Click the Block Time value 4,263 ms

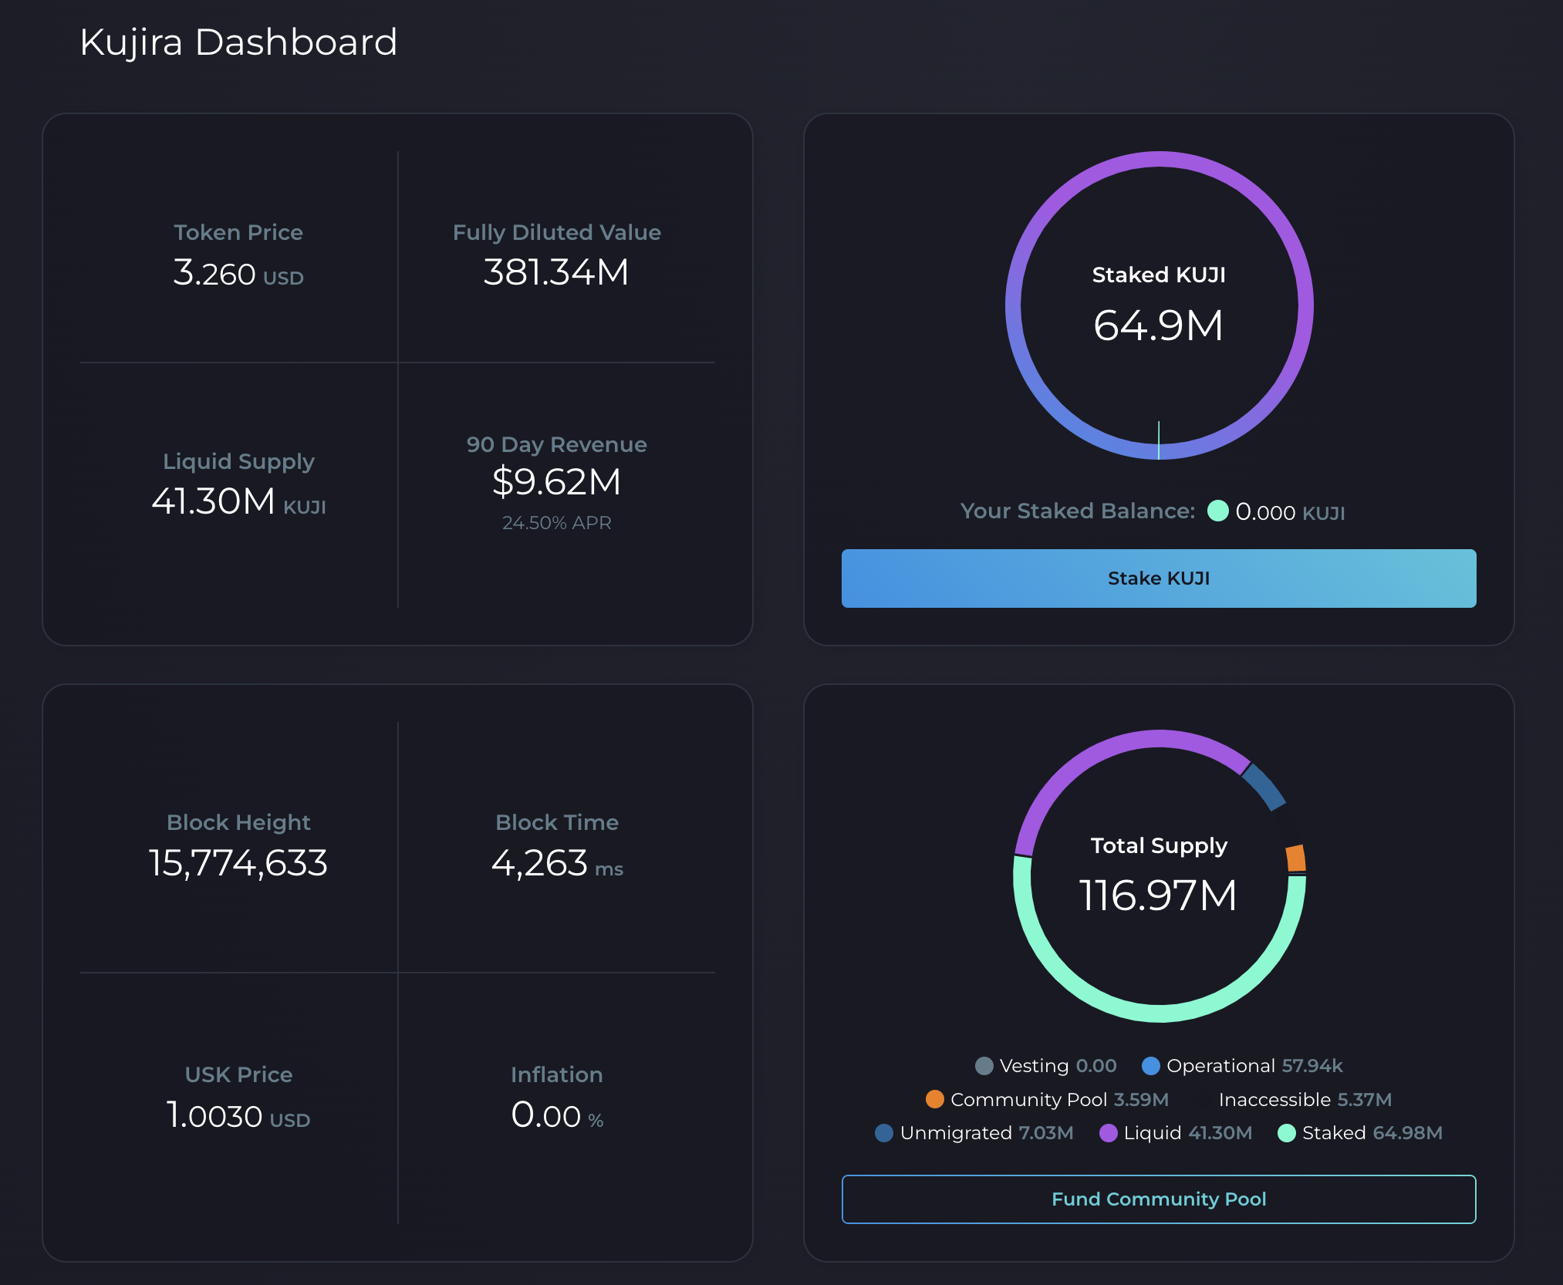point(557,863)
